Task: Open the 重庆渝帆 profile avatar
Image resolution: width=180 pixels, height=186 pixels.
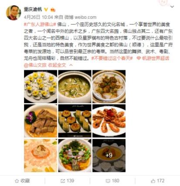Action: pyautogui.click(x=14, y=13)
